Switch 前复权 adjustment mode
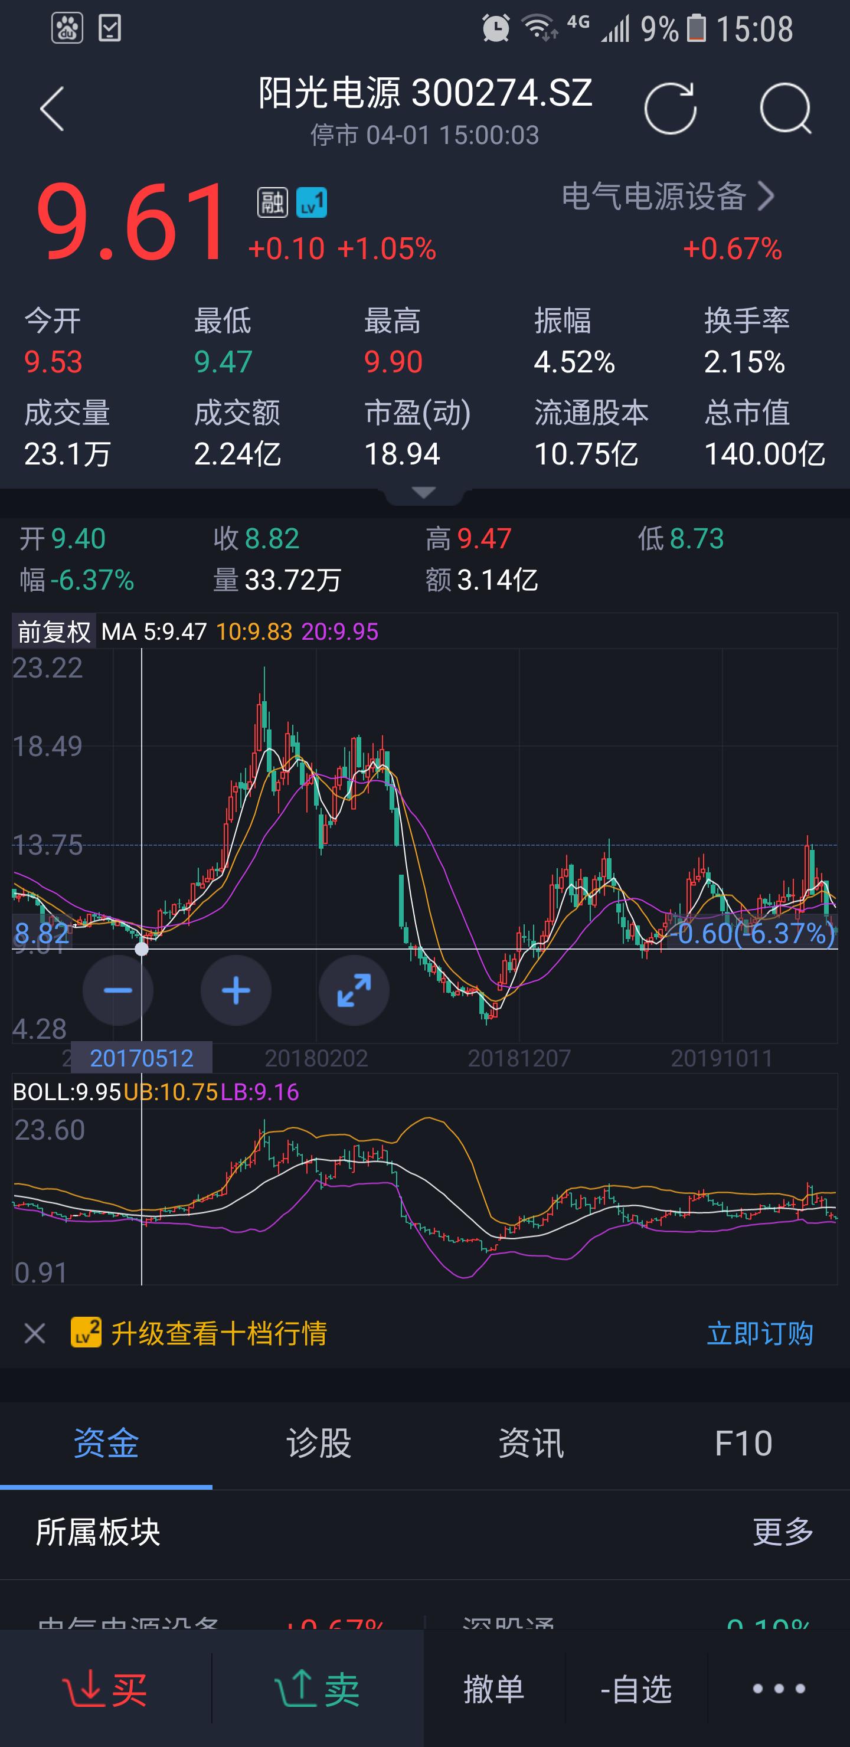The width and height of the screenshot is (850, 1747). tap(54, 632)
